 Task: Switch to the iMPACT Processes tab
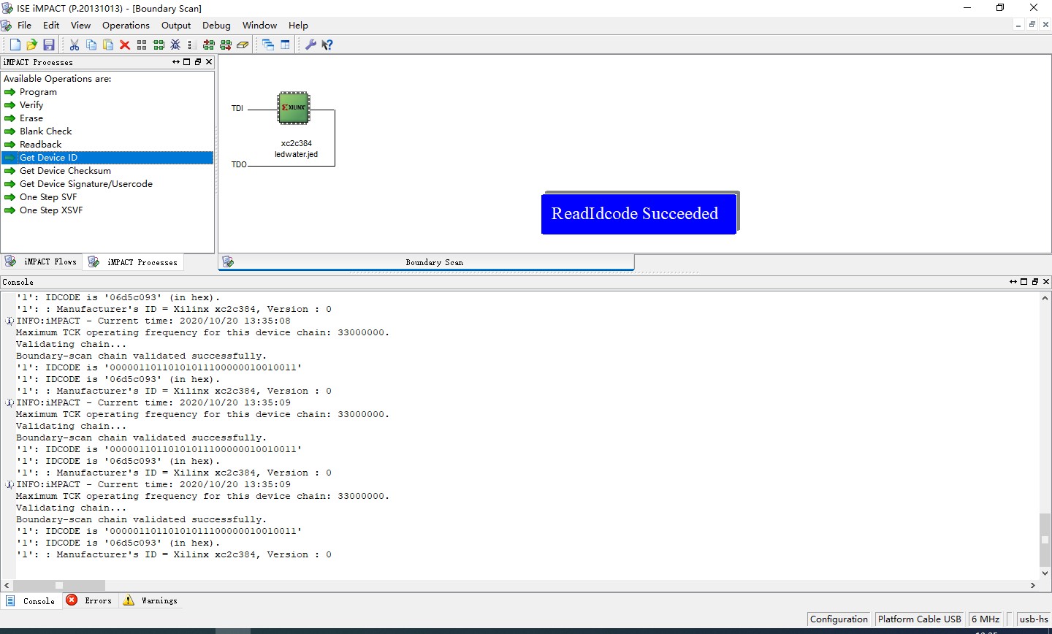(x=134, y=262)
